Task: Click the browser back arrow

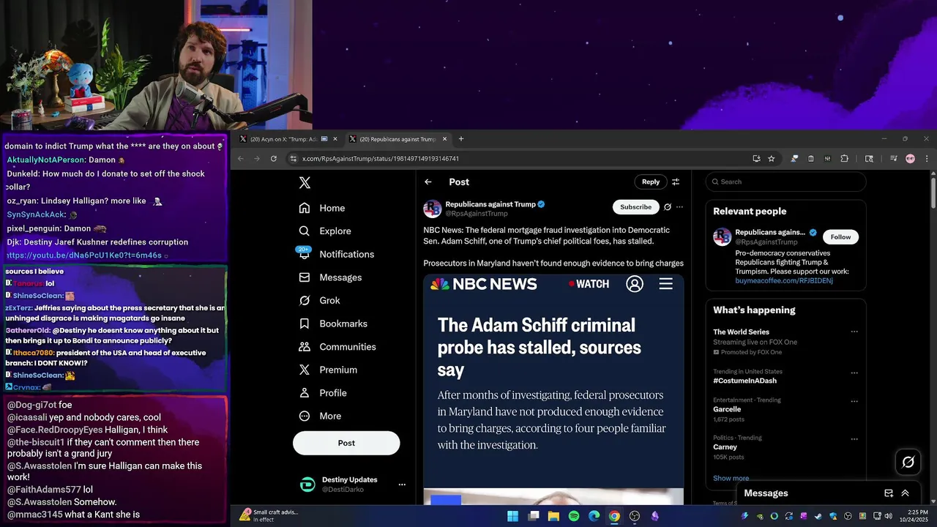Action: [x=241, y=159]
